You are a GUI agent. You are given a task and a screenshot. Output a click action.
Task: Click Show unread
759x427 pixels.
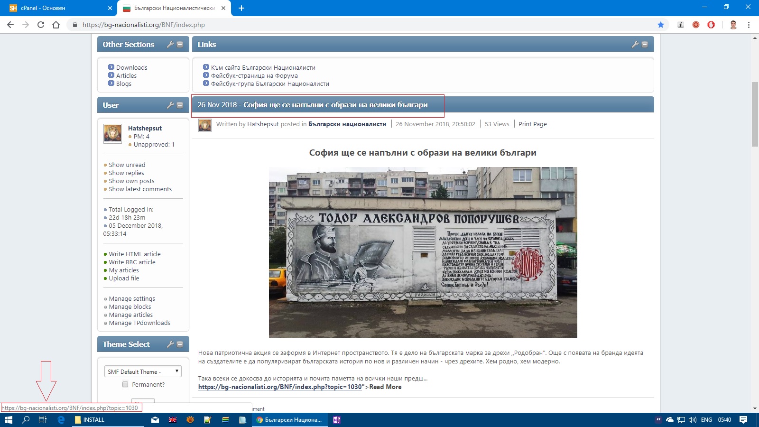[x=127, y=165]
